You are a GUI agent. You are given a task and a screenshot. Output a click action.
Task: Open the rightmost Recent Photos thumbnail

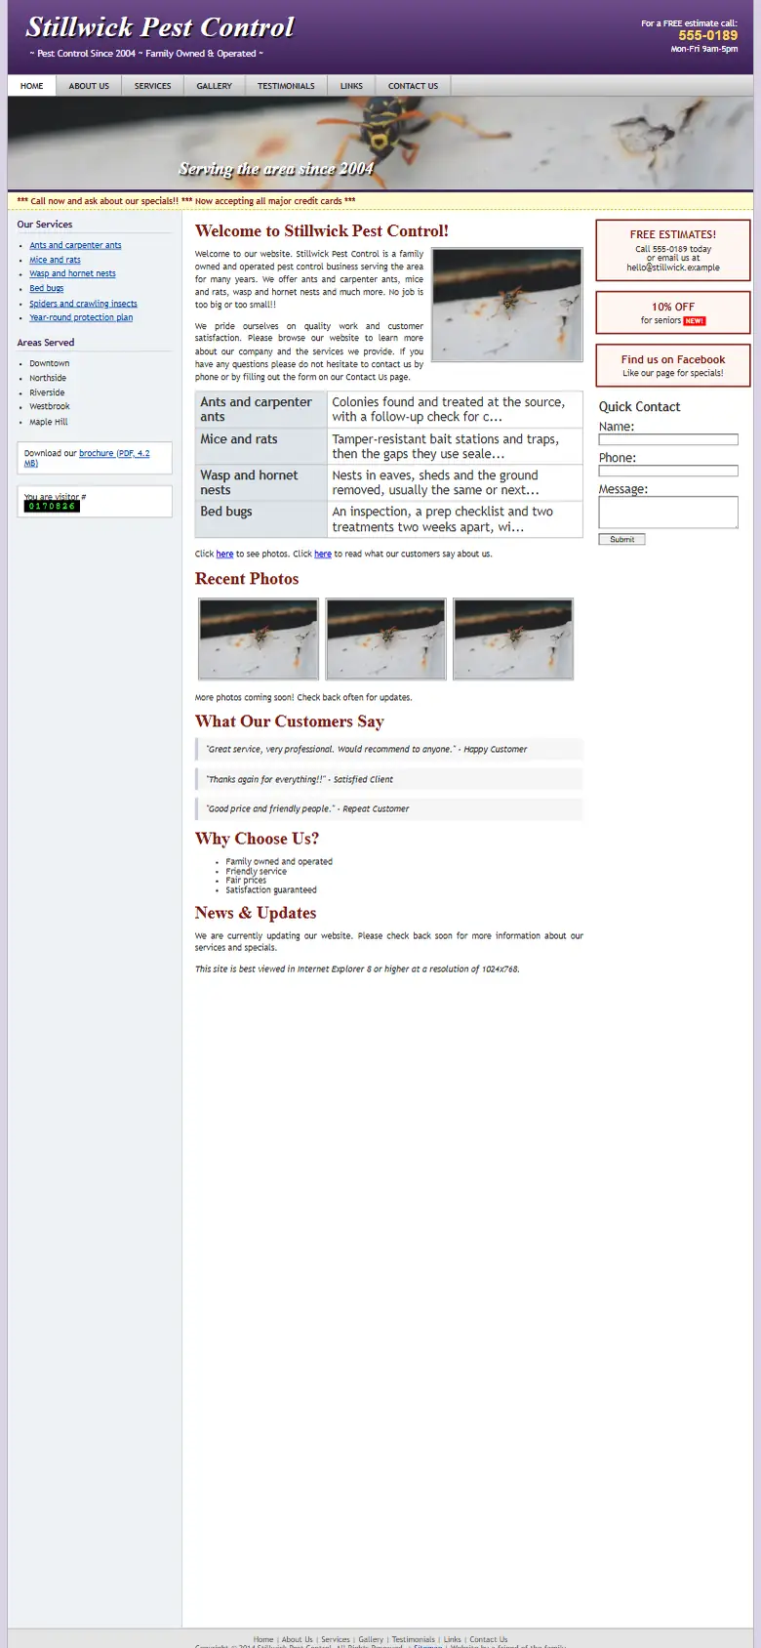513,639
